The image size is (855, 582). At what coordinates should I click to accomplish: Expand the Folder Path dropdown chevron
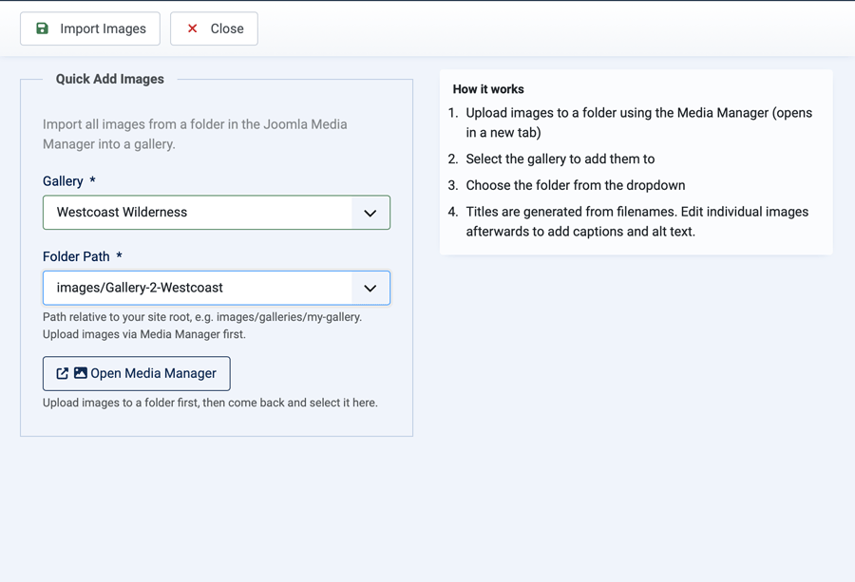click(370, 288)
